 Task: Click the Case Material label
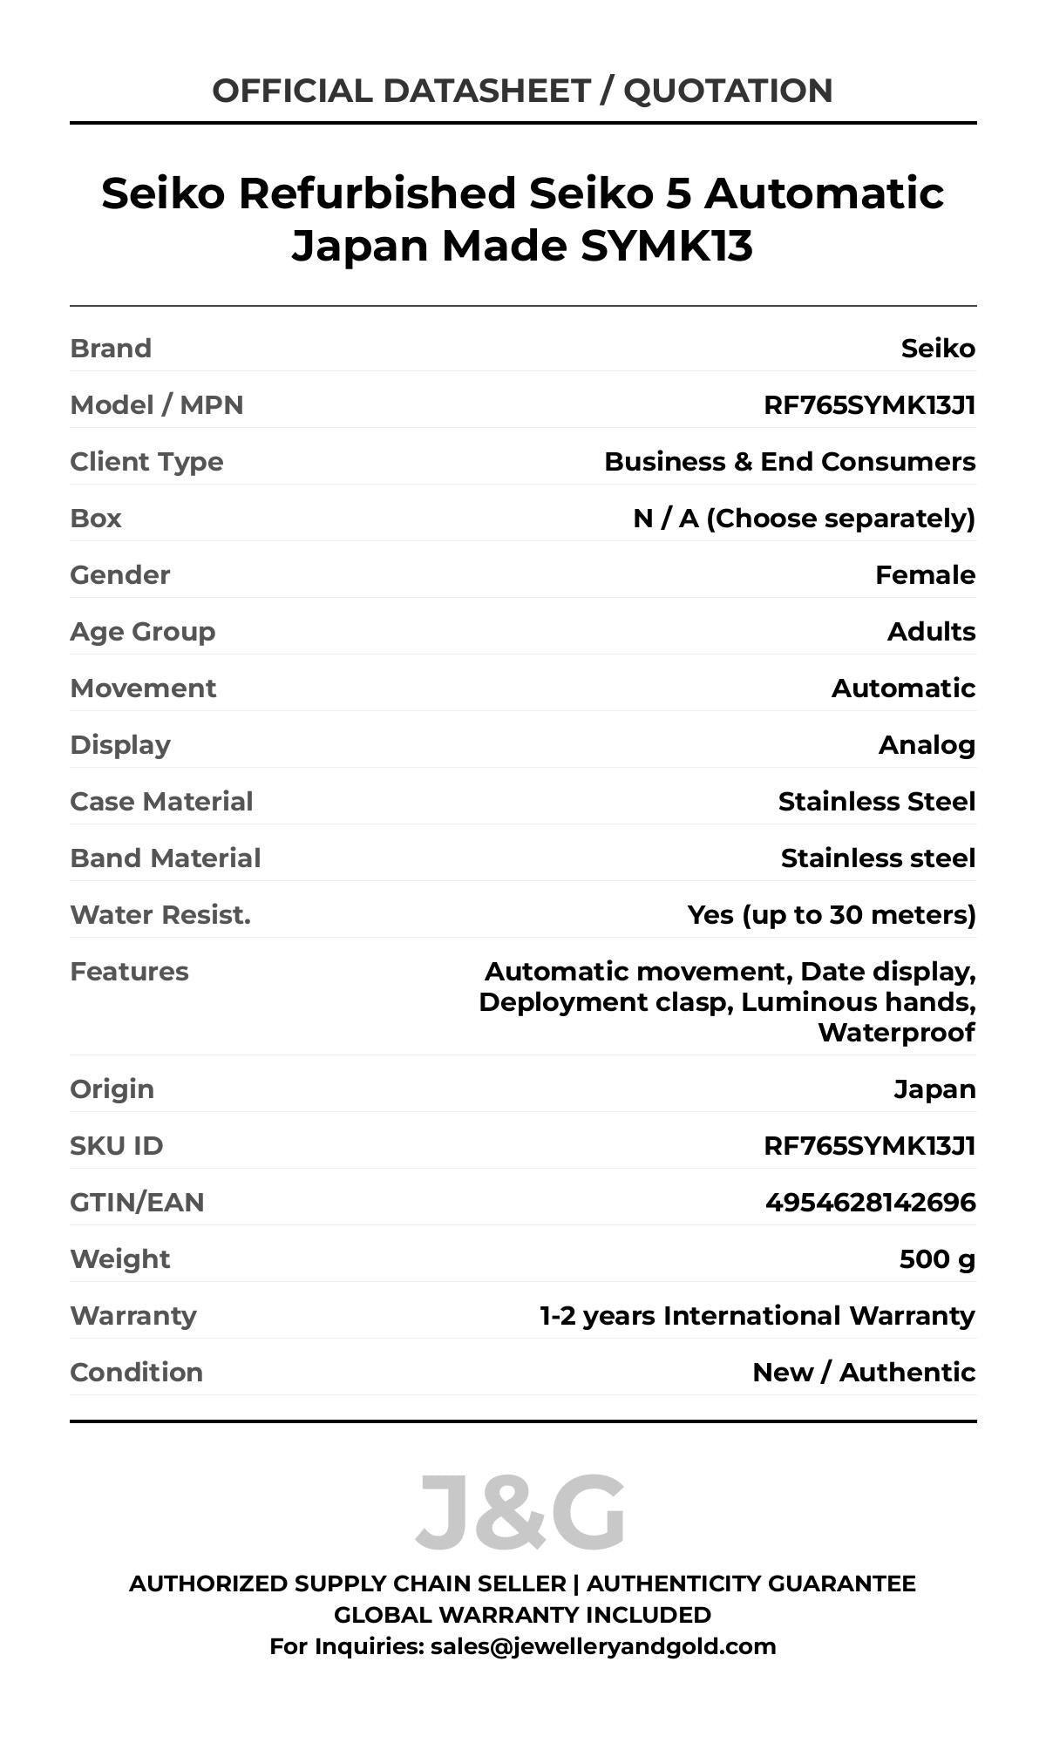[x=161, y=802]
